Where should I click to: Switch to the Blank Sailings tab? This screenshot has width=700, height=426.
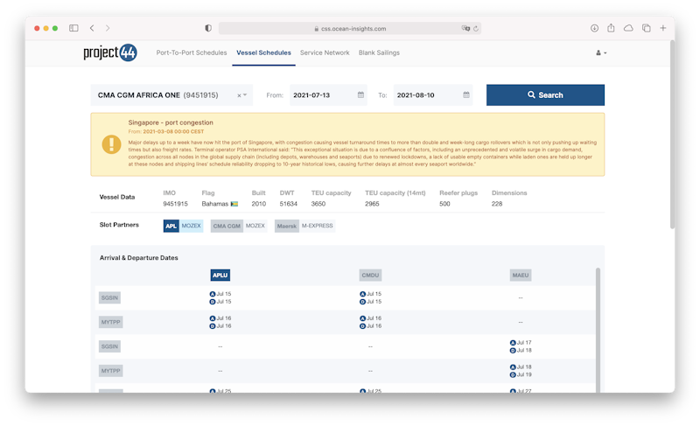pos(379,52)
